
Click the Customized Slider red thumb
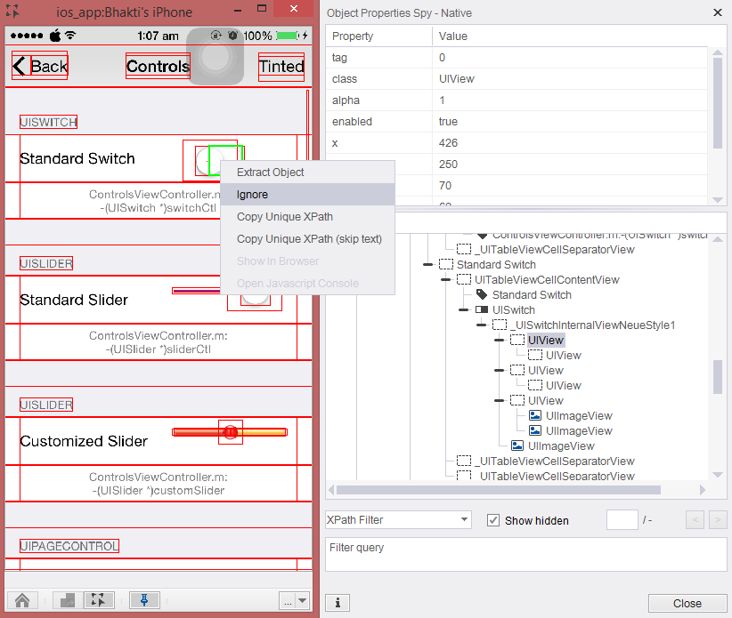click(x=230, y=432)
